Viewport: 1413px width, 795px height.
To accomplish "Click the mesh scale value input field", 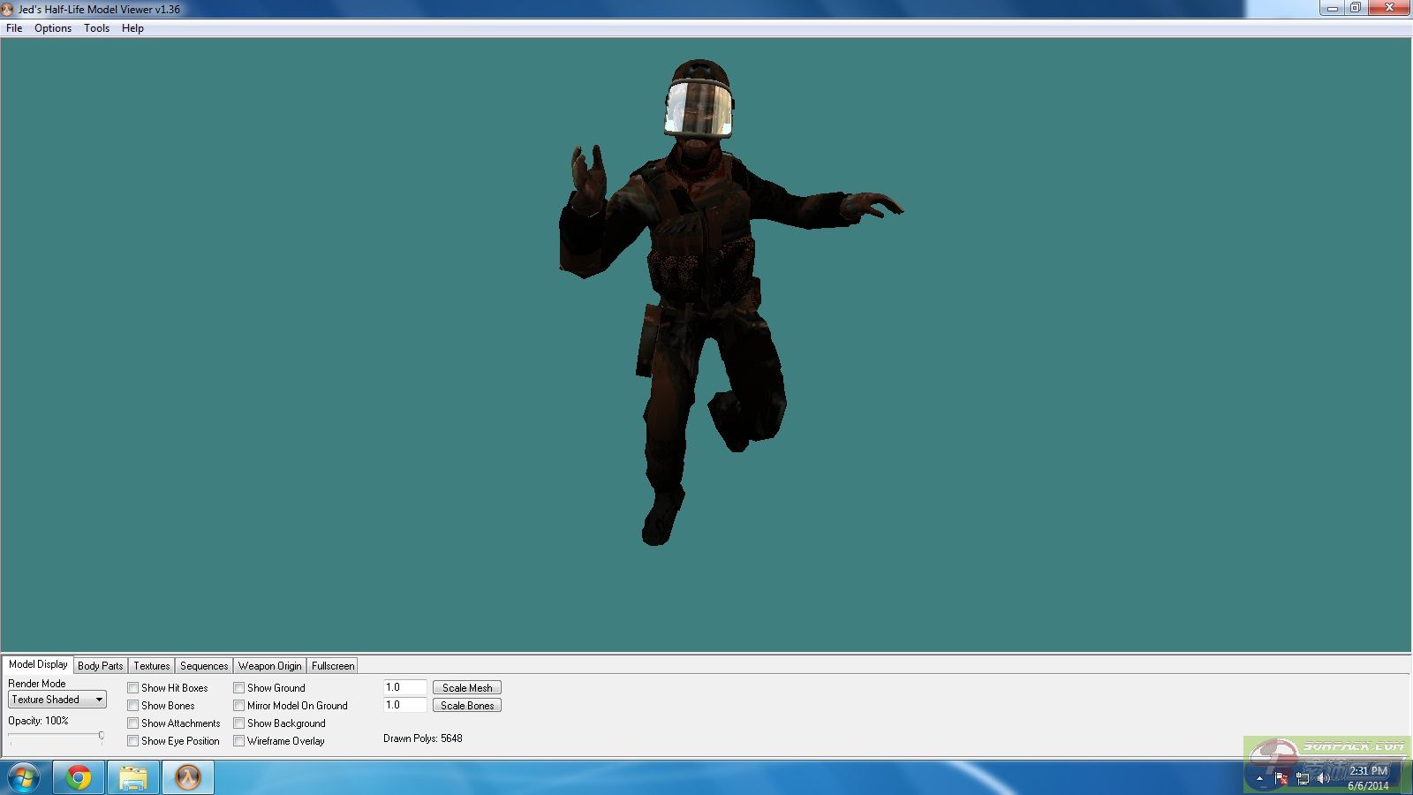I will coord(404,687).
